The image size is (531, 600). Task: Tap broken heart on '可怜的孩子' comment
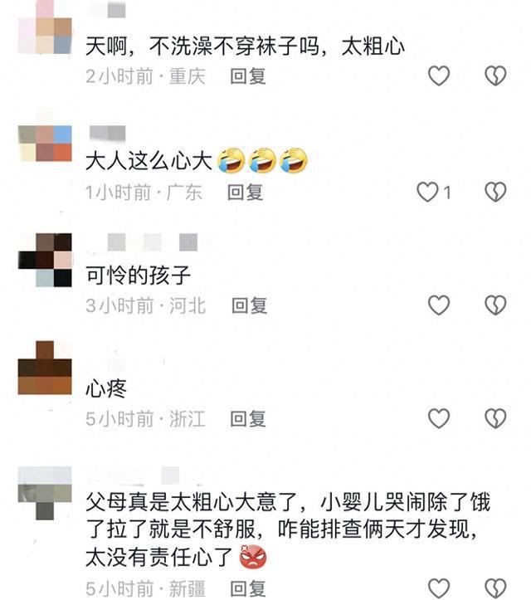[x=495, y=305]
